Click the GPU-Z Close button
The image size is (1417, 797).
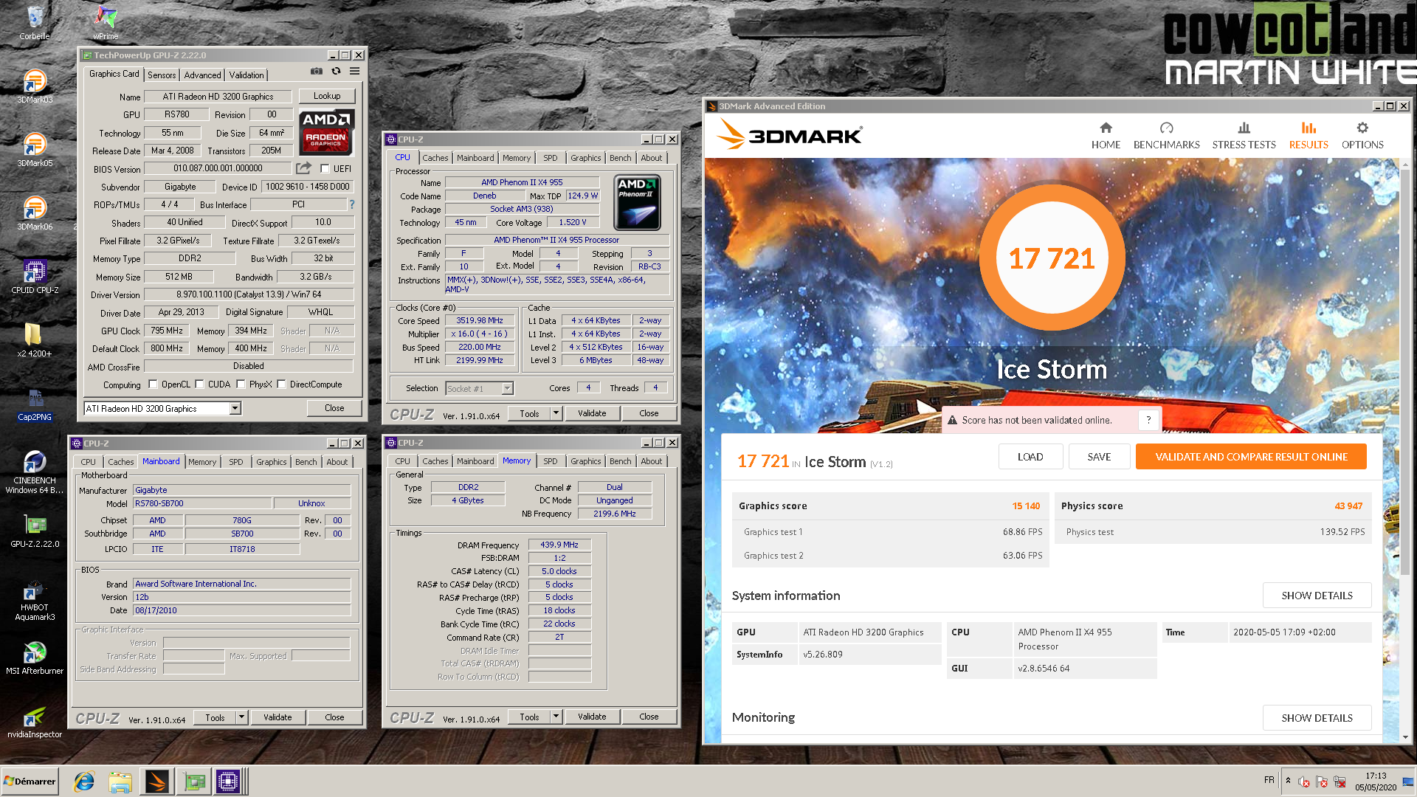[x=334, y=408]
